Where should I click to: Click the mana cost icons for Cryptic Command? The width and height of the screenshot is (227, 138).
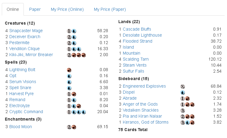pos(76,112)
